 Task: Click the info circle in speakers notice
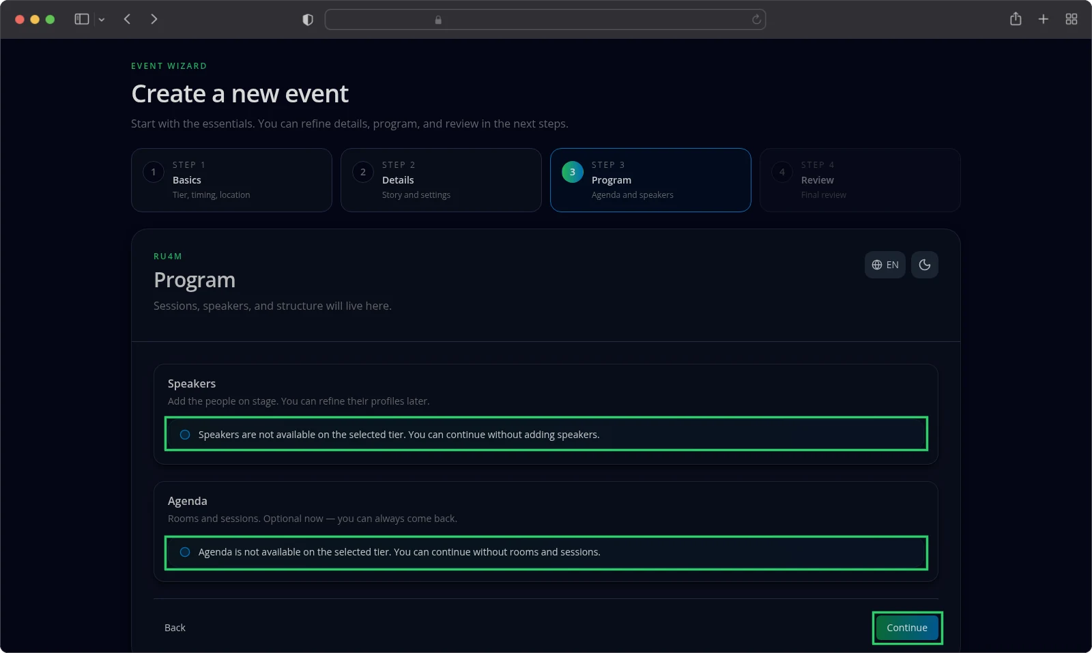[185, 435]
